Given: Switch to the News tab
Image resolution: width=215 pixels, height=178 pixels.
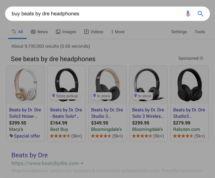Looking at the screenshot, I should pyautogui.click(x=39, y=32).
